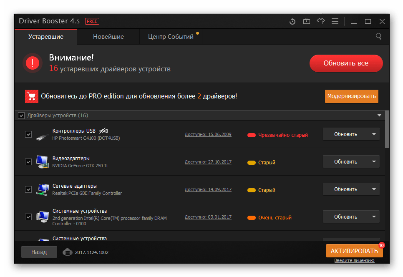Open the toolbox icon in title bar
Image resolution: width=403 pixels, height=277 pixels.
(x=307, y=21)
